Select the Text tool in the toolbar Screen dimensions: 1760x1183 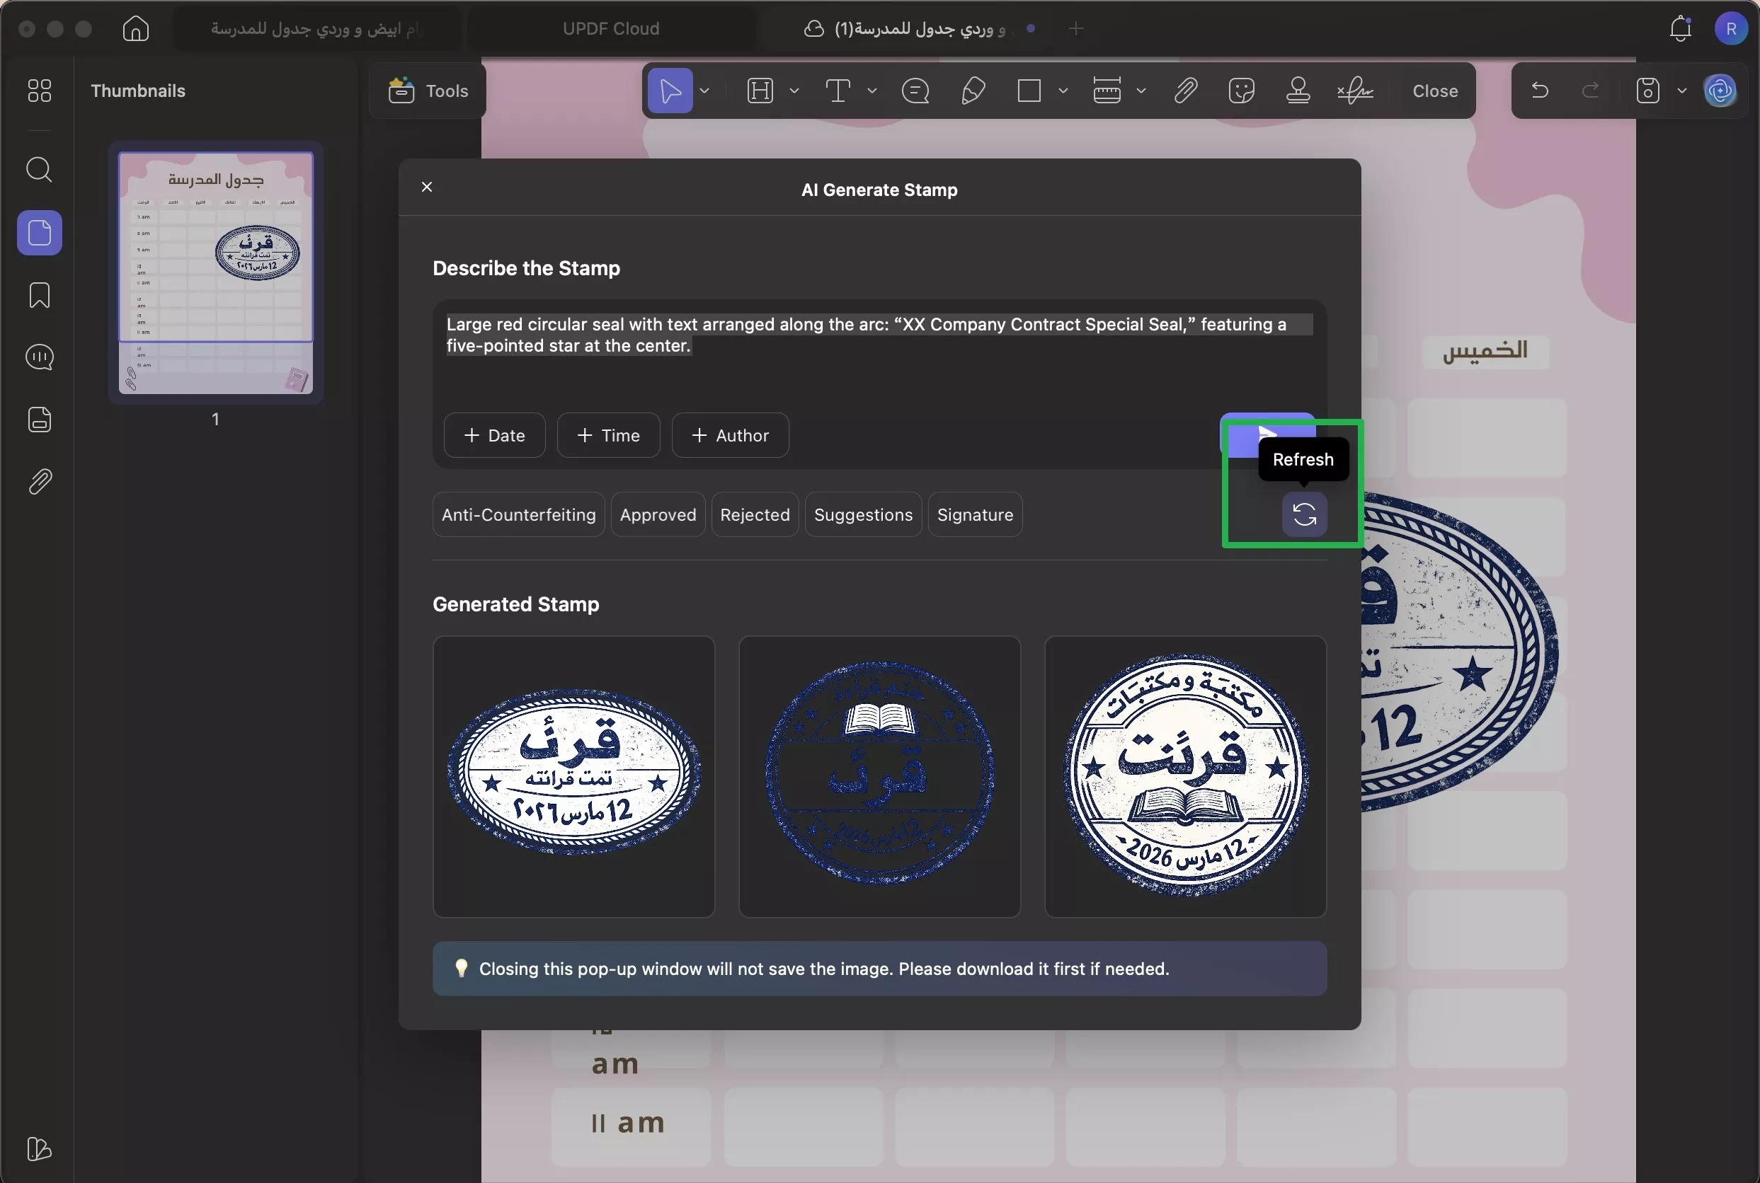point(836,91)
